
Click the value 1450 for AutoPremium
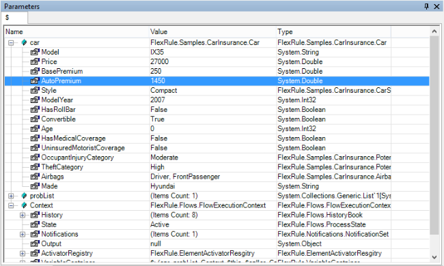pyautogui.click(x=158, y=81)
